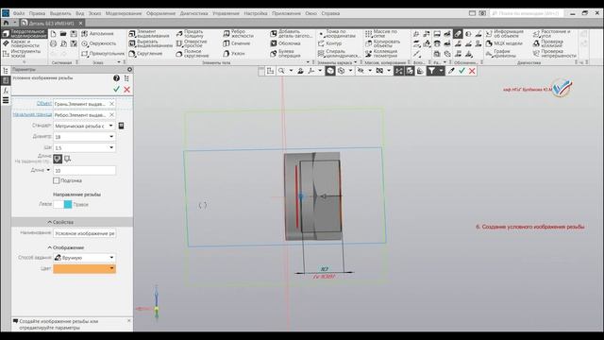Open dropdown arrow next to filter funnel
604x340 pixels.
(x=441, y=71)
